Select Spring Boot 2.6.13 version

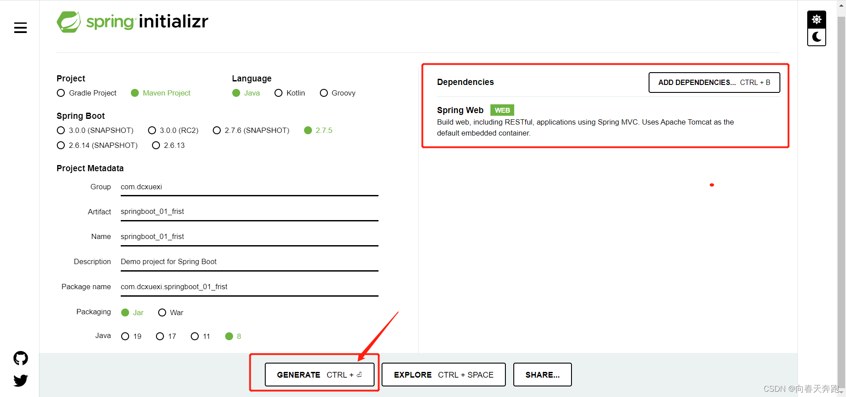(x=169, y=145)
